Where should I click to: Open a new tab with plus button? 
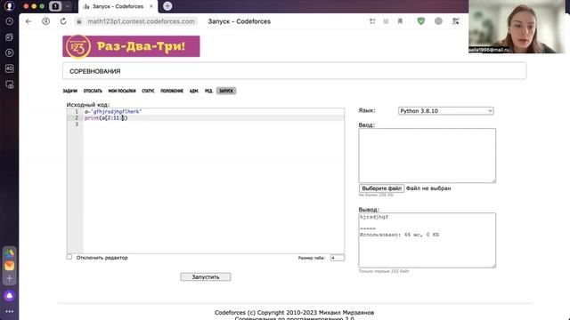click(167, 6)
